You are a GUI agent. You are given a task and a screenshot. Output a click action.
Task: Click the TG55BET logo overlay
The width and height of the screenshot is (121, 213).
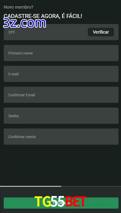[x=60, y=202]
